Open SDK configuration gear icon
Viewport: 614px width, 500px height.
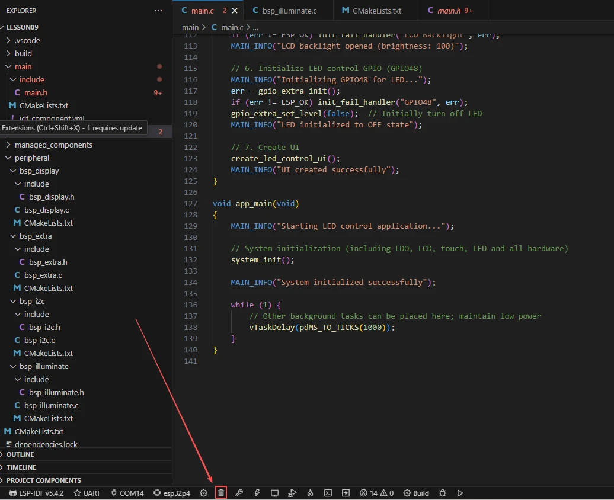pos(203,493)
